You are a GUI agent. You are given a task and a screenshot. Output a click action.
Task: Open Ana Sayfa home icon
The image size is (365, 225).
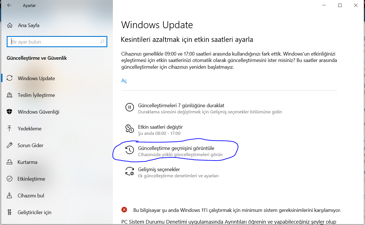(10, 25)
